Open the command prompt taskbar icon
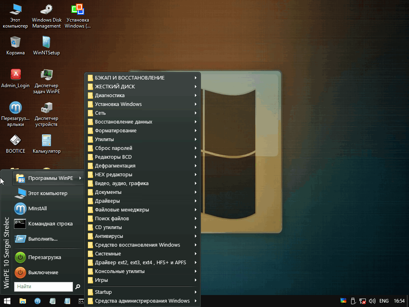 pyautogui.click(x=81, y=301)
